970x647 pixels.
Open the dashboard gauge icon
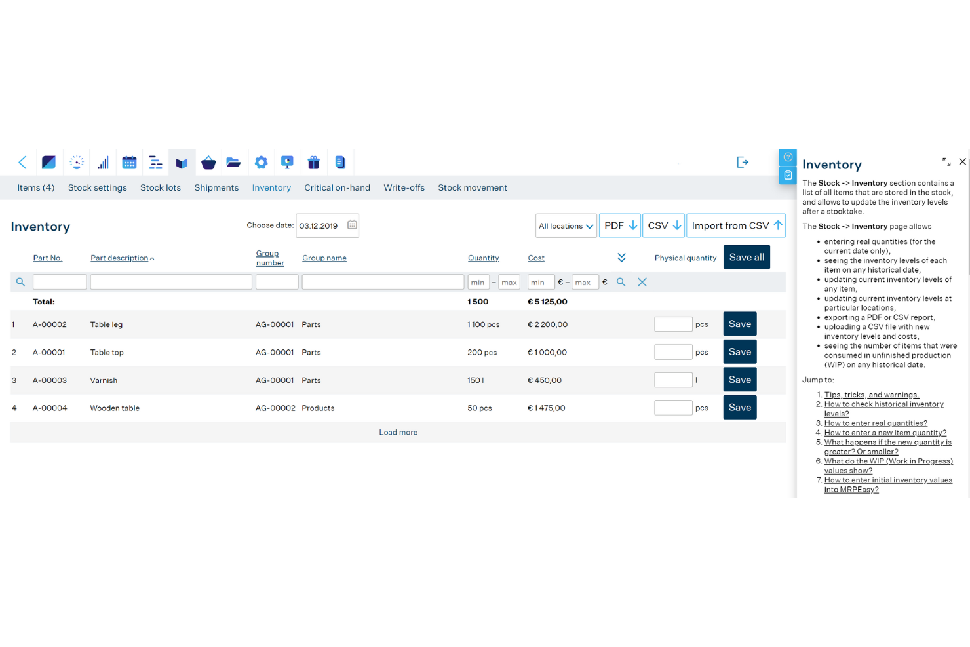pos(77,163)
